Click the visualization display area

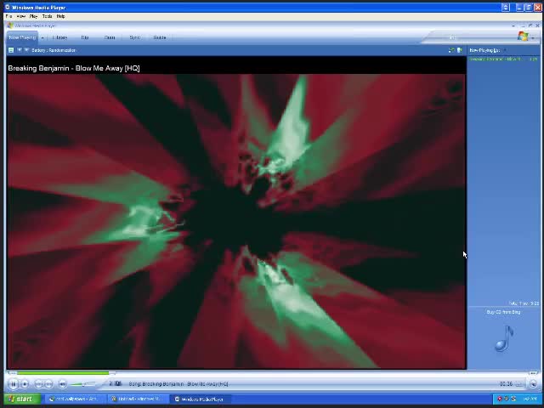pyautogui.click(x=236, y=221)
